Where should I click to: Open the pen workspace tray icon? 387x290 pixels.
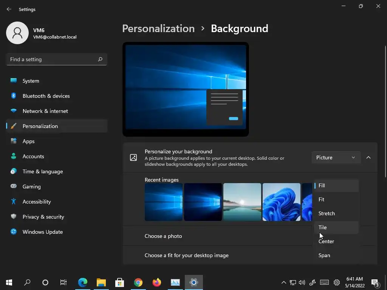pyautogui.click(x=313, y=282)
